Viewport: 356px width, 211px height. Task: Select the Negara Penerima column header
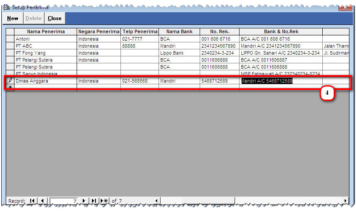click(99, 31)
